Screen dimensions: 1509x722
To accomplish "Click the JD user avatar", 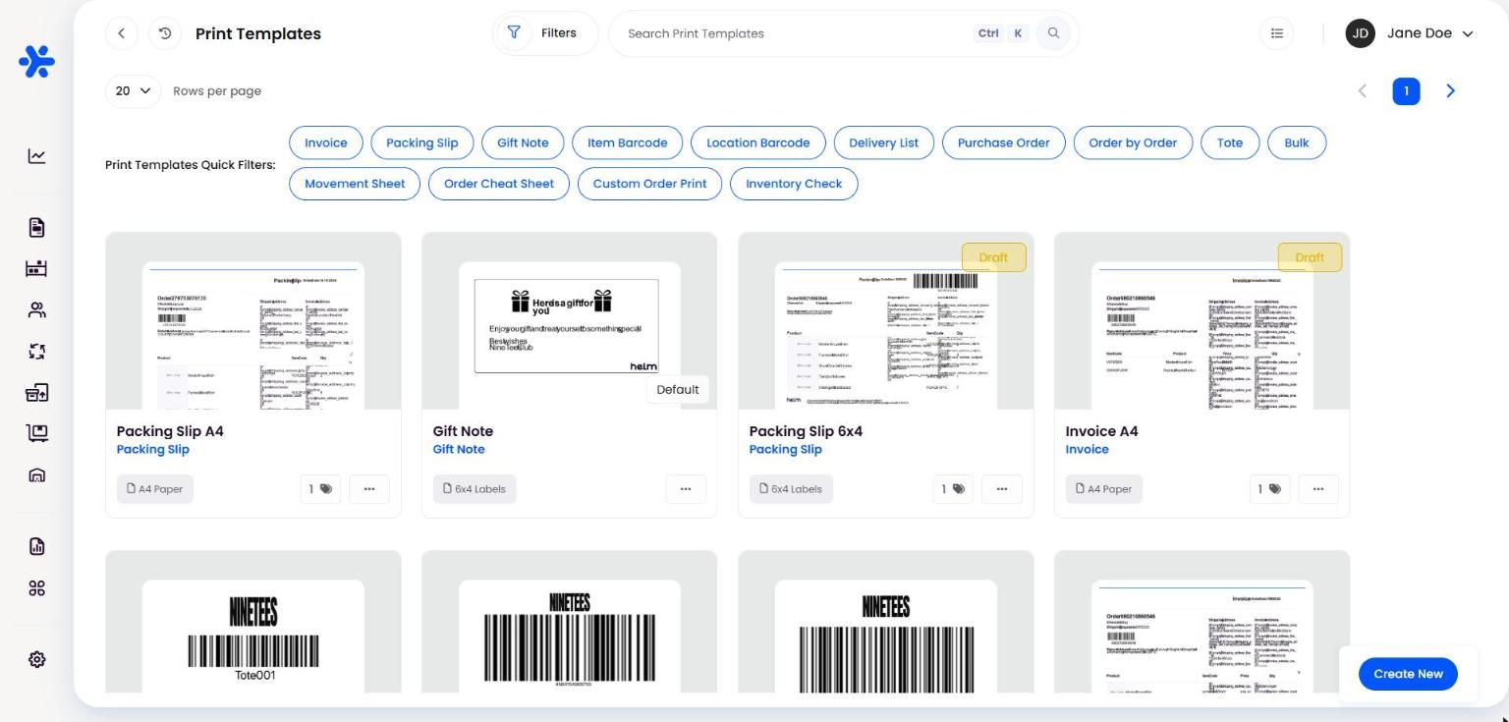I will [x=1361, y=33].
